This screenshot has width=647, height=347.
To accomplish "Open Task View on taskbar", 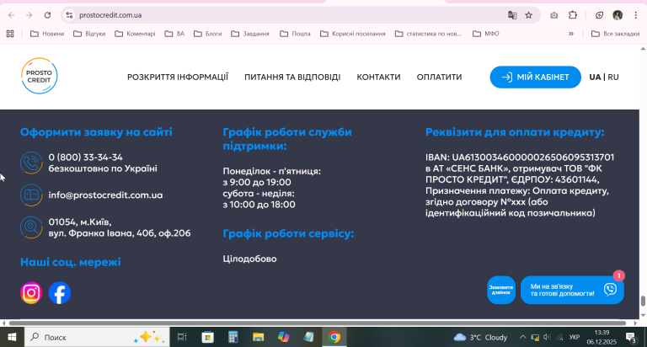I will [x=182, y=337].
